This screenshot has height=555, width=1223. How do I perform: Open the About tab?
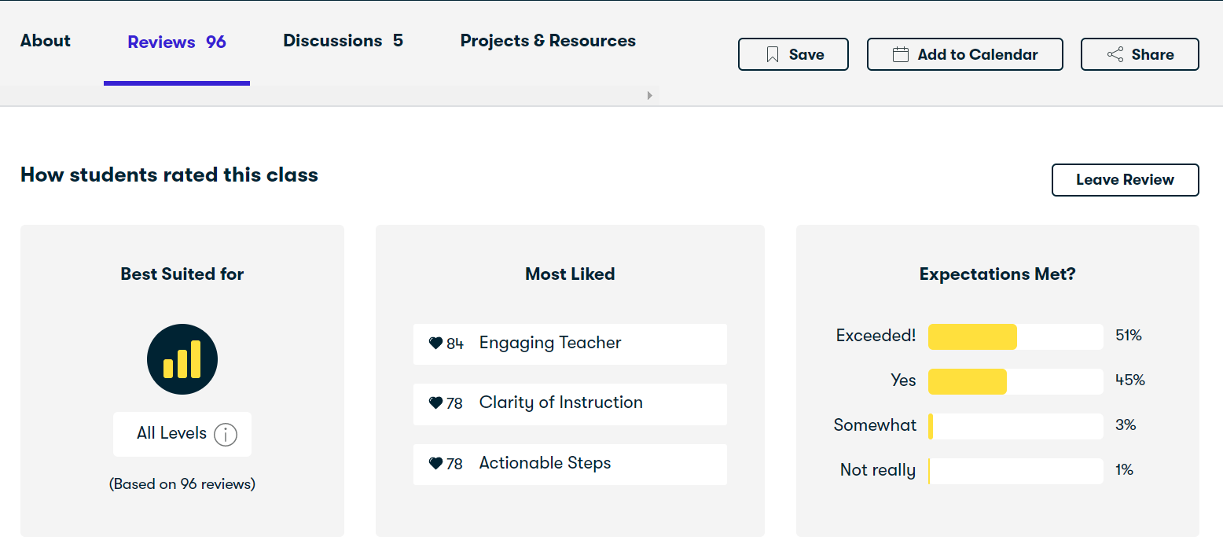click(46, 41)
